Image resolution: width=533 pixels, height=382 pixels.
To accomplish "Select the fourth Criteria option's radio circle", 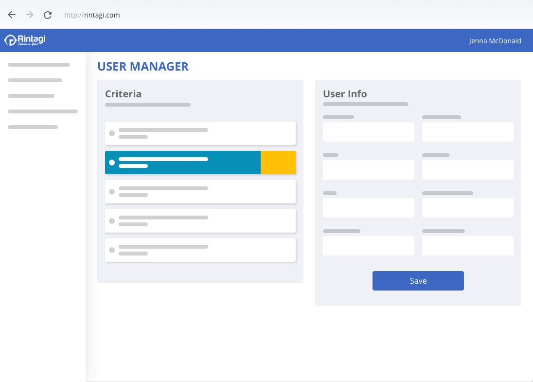I will click(x=112, y=220).
